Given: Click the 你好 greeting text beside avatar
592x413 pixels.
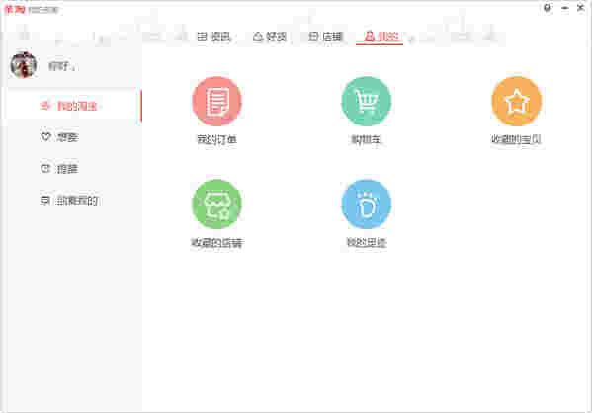Looking at the screenshot, I should click(x=61, y=66).
